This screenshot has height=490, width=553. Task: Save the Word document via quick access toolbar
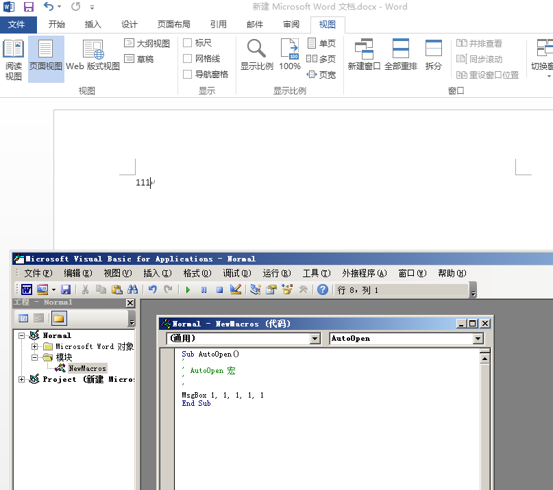pos(28,7)
